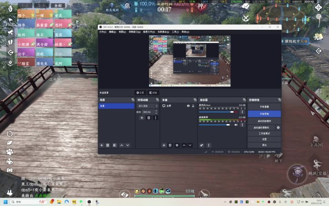329x206 pixels.
Task: Open the Windows Start button
Action: pos(5,202)
